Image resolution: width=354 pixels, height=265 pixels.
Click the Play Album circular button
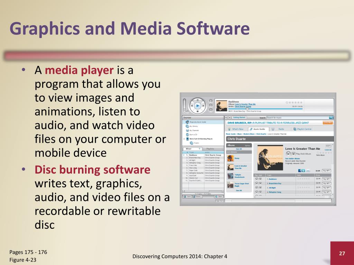[x=288, y=154]
